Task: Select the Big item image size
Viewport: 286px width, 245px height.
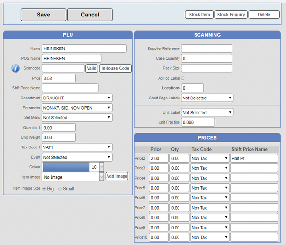Action: point(44,189)
